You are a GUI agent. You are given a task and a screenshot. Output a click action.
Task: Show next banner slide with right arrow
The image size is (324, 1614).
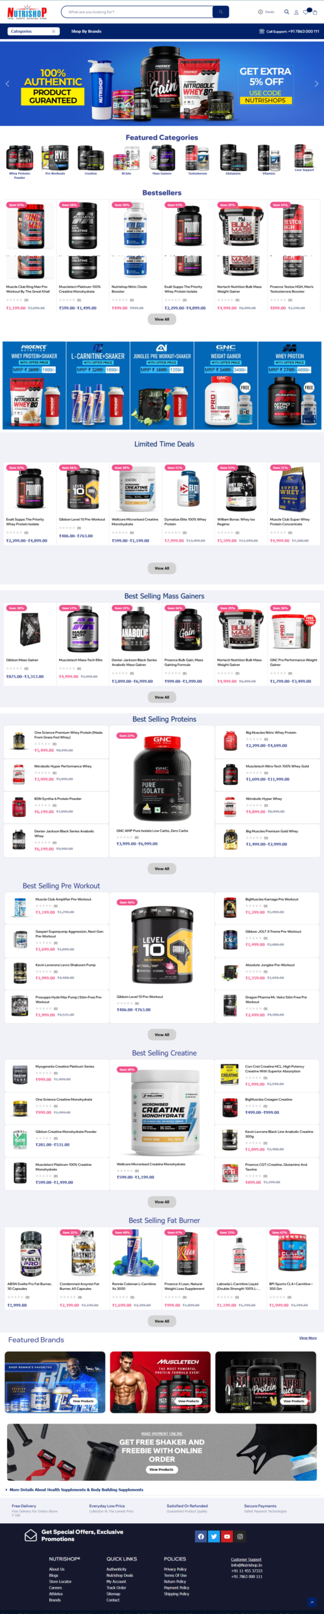point(316,83)
